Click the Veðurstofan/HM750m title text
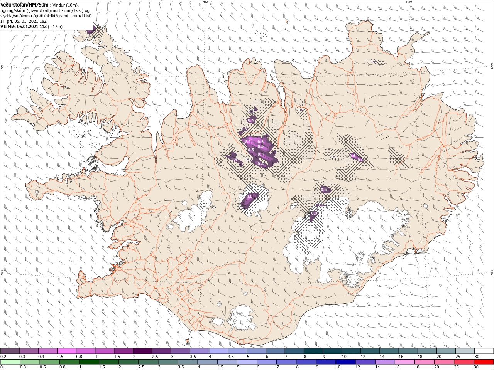The width and height of the screenshot is (494, 370). tap(24, 5)
